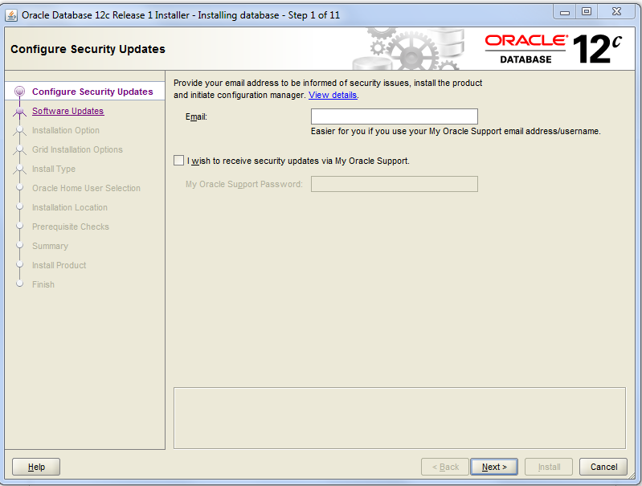
Task: Click the Install Product step
Action: pos(59,265)
